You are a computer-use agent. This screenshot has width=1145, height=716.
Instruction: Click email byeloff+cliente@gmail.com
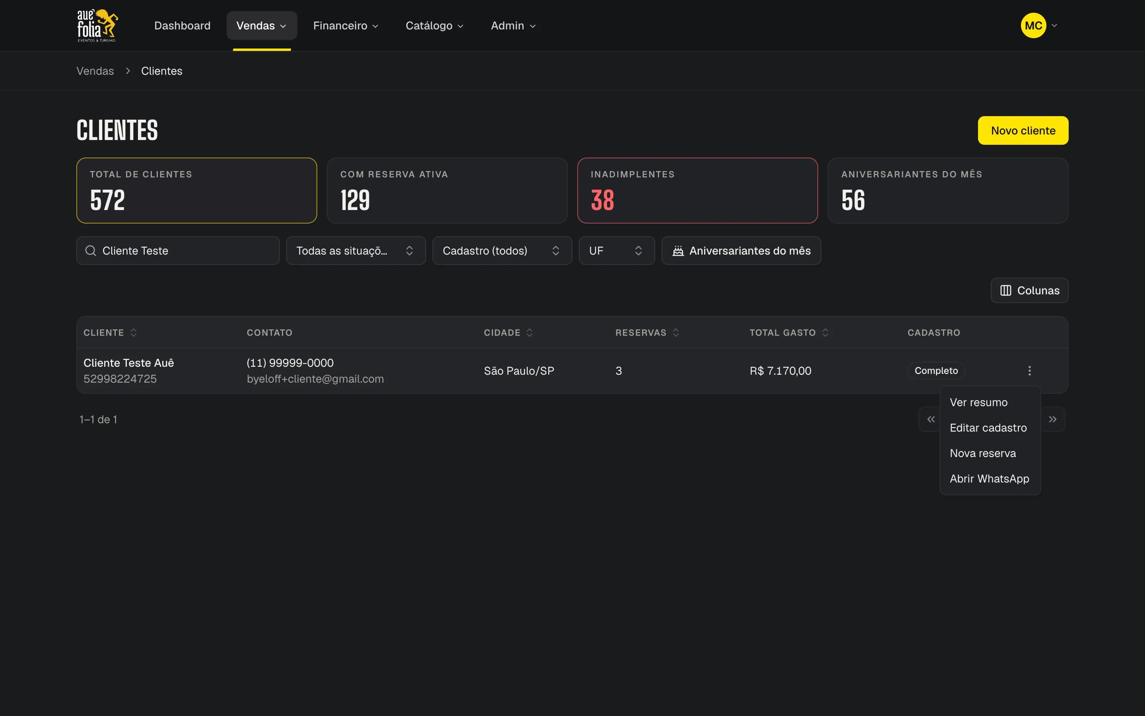click(x=315, y=379)
